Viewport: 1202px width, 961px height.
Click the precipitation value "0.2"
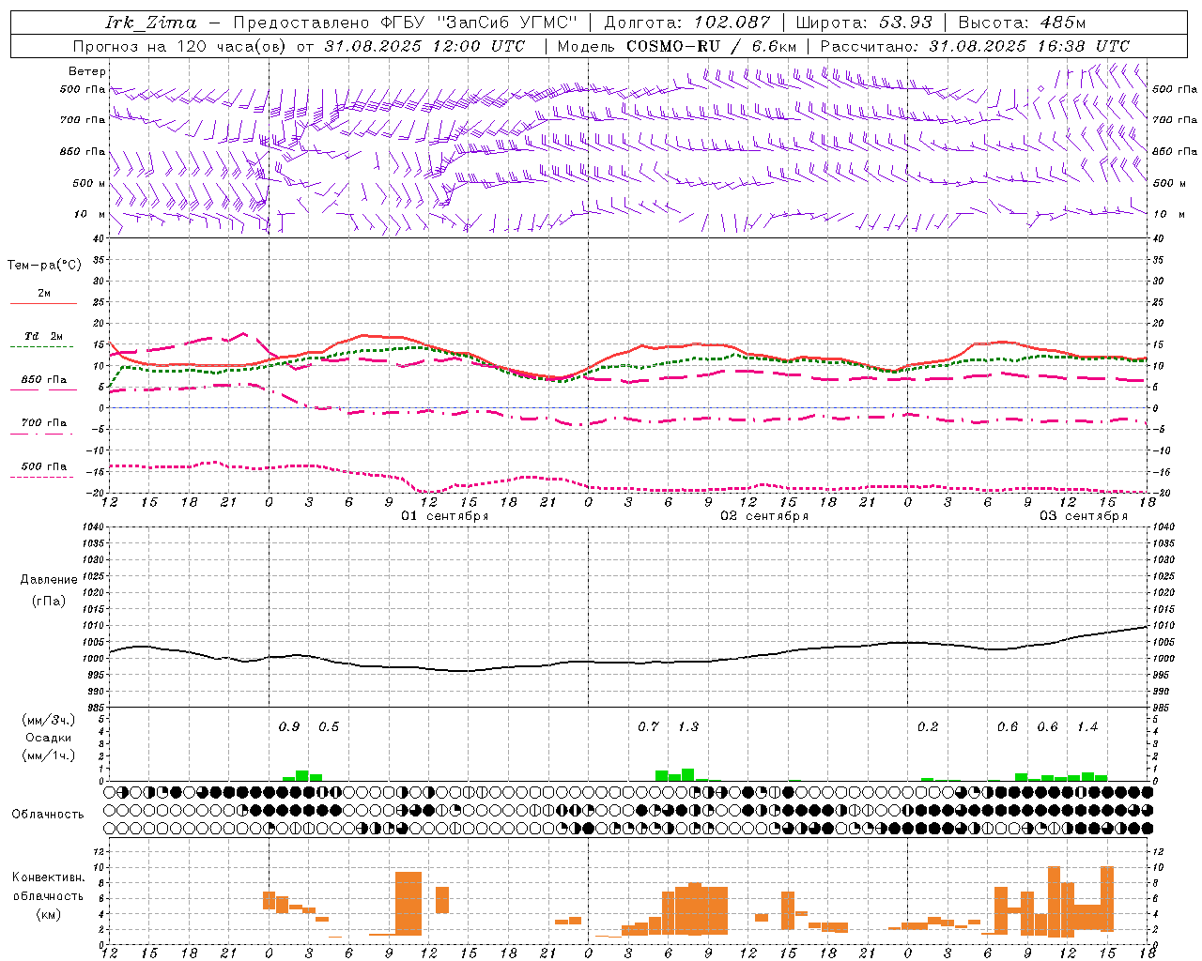coord(928,727)
